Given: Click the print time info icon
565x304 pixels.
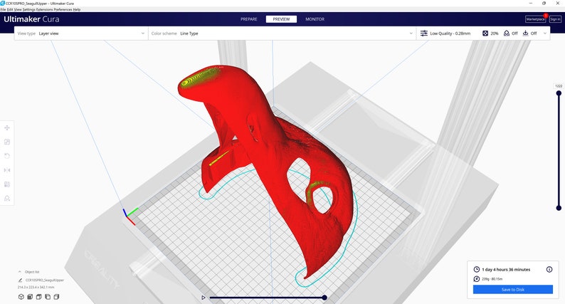Looking at the screenshot, I should click(x=549, y=269).
